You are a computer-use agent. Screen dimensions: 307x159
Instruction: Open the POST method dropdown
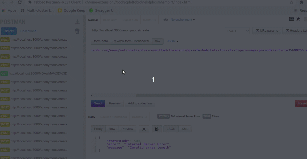(237, 31)
